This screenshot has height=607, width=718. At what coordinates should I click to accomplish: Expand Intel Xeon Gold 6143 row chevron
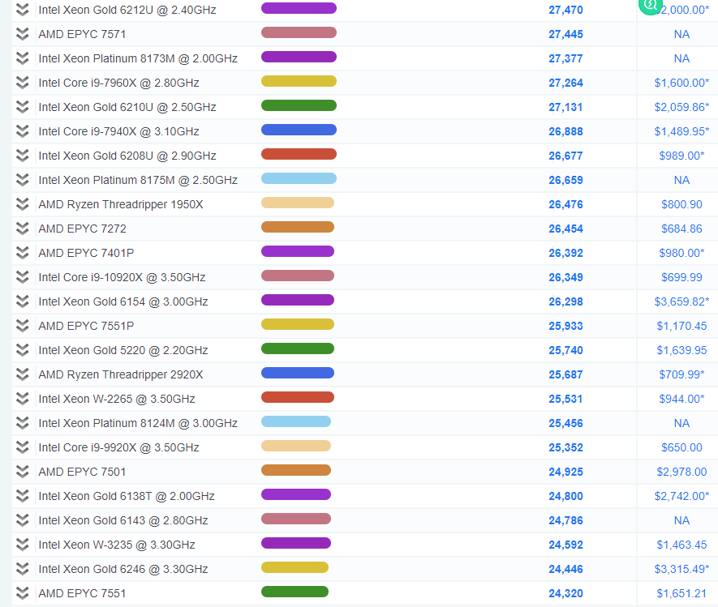coord(23,520)
